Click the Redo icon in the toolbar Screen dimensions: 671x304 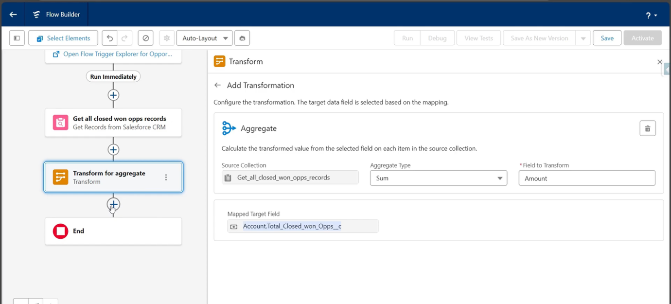(x=125, y=38)
